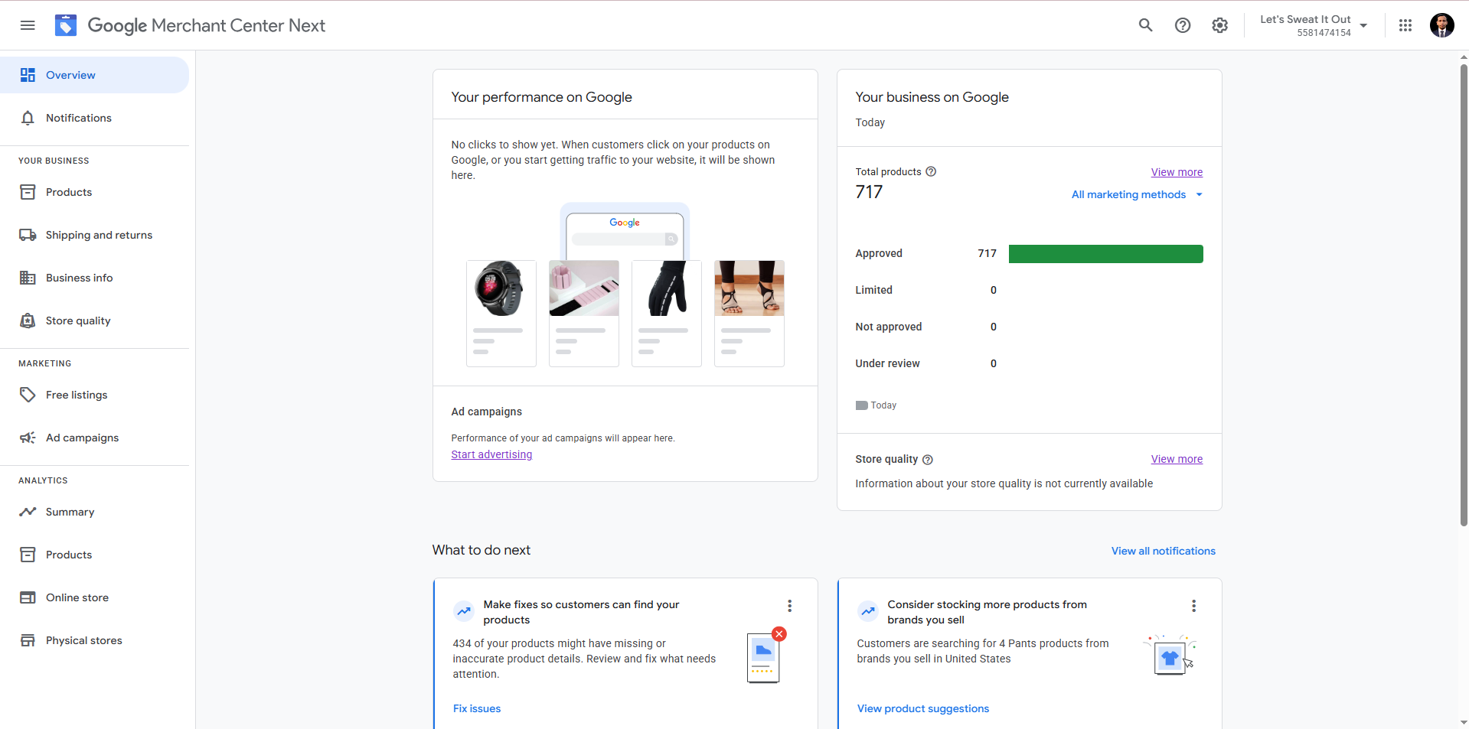Click the Shipping and returns truck icon

tap(28, 235)
